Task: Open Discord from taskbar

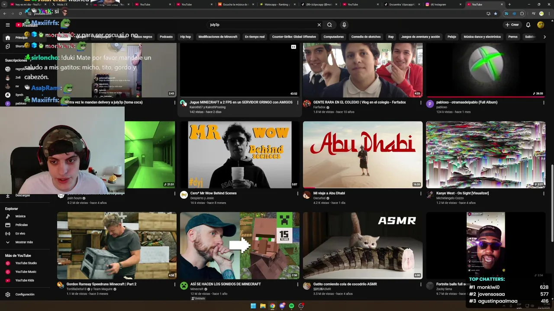Action: 282,306
